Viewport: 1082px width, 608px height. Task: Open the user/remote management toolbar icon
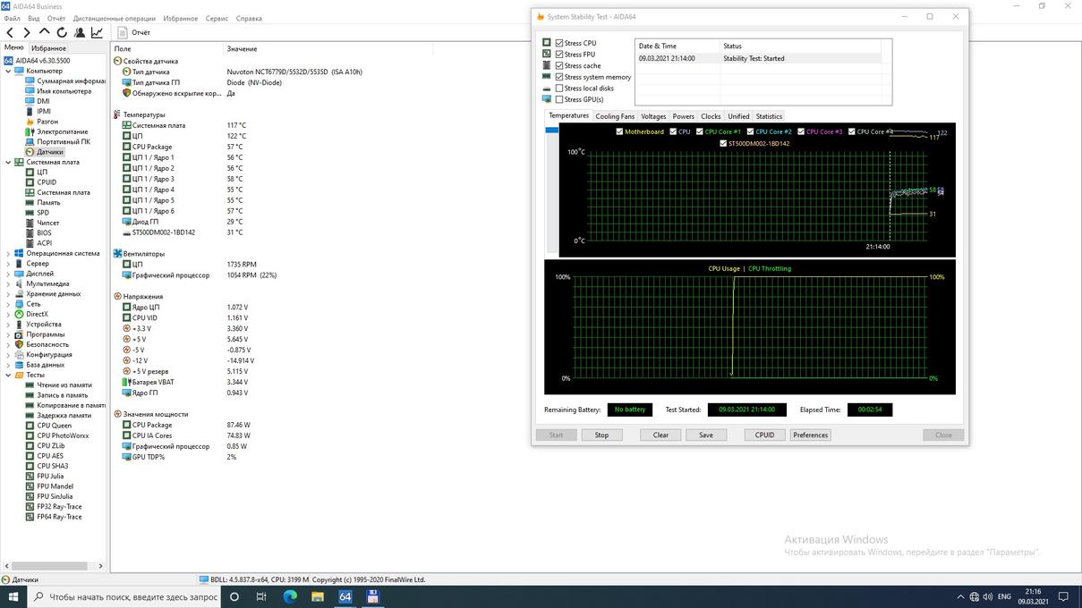80,32
